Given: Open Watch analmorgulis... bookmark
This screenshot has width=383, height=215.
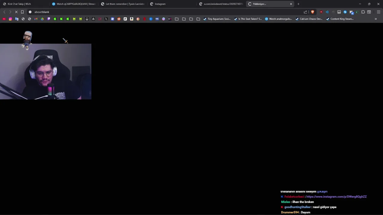Looking at the screenshot, I should coord(278,19).
